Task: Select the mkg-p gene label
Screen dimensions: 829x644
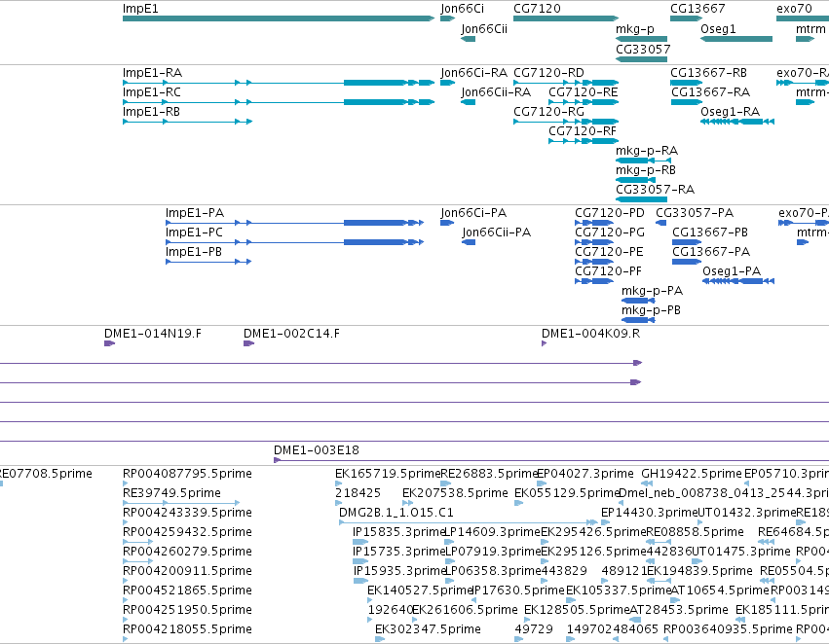Action: click(635, 29)
